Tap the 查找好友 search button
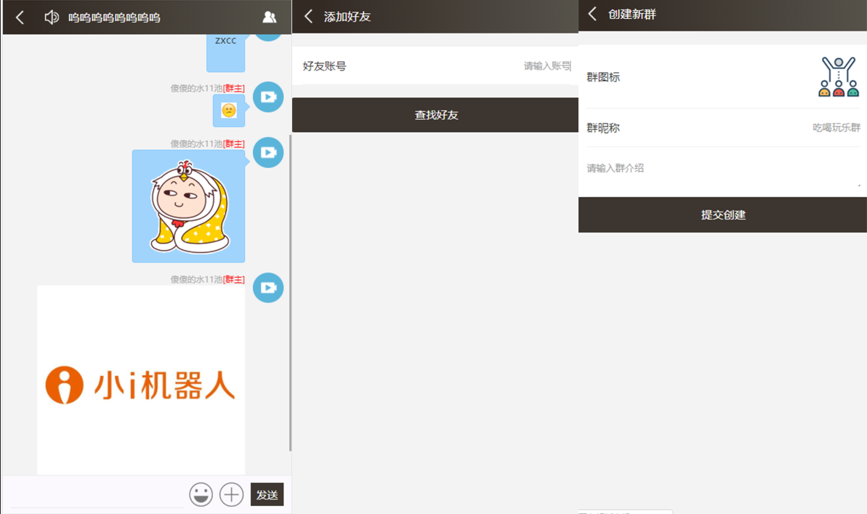This screenshot has height=514, width=867. pos(435,115)
